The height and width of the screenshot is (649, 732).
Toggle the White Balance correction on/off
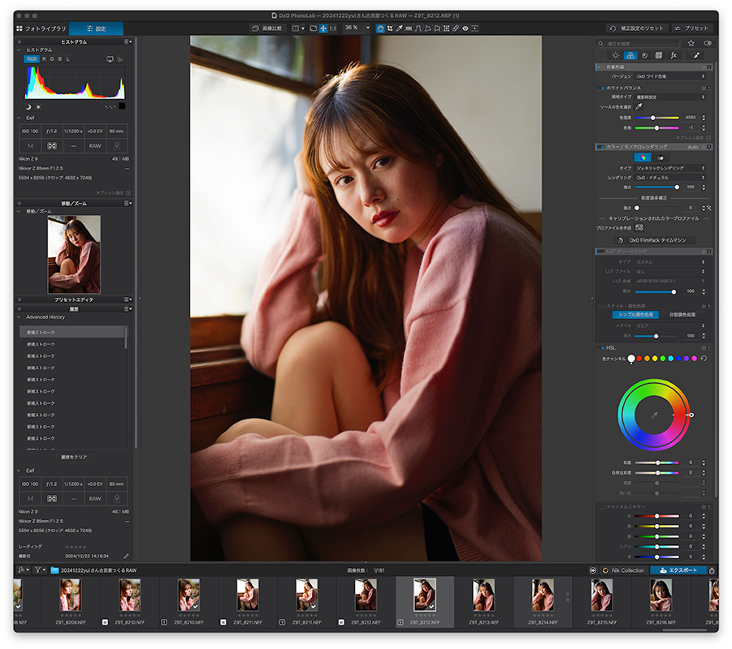click(602, 88)
